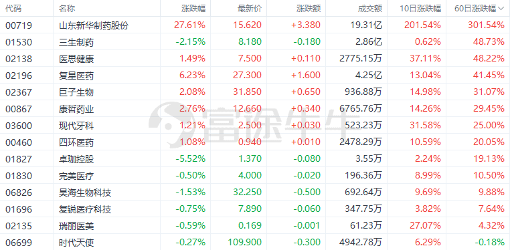
Task: Open 复星医药 stock details
Action: tap(76, 76)
